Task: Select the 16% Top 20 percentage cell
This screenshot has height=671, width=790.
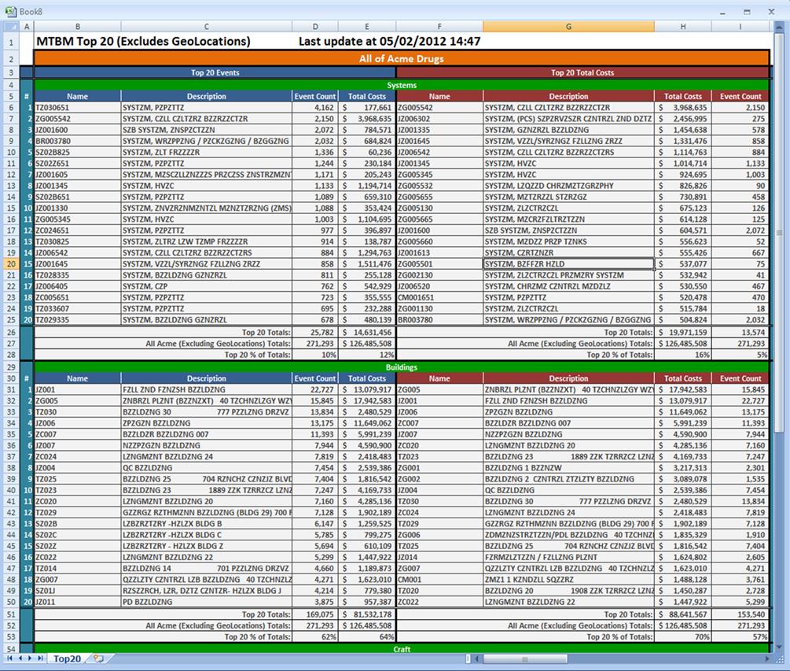Action: point(682,355)
